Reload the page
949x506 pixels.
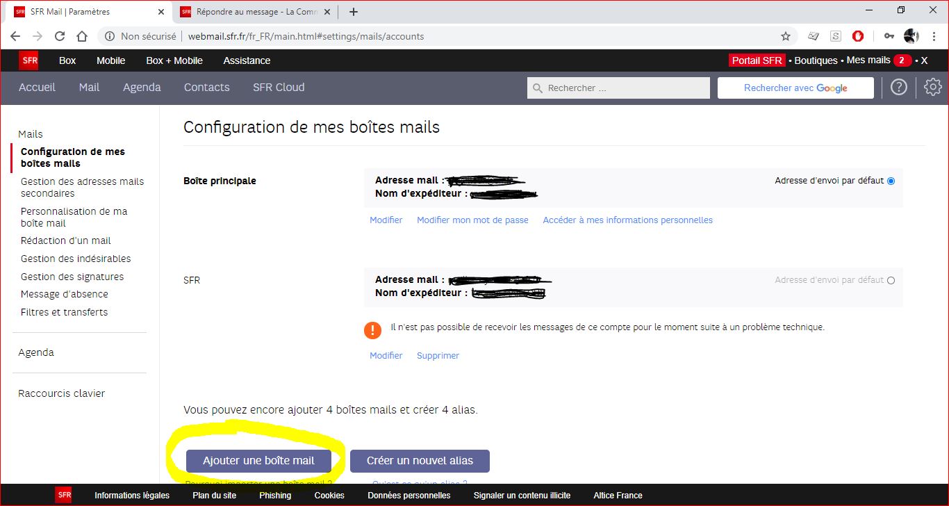click(60, 36)
